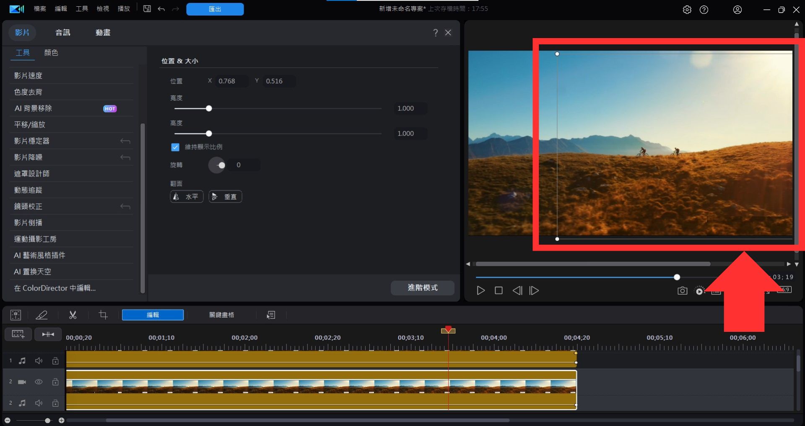
Task: Click the blue 匯出 export button
Action: pyautogui.click(x=215, y=9)
